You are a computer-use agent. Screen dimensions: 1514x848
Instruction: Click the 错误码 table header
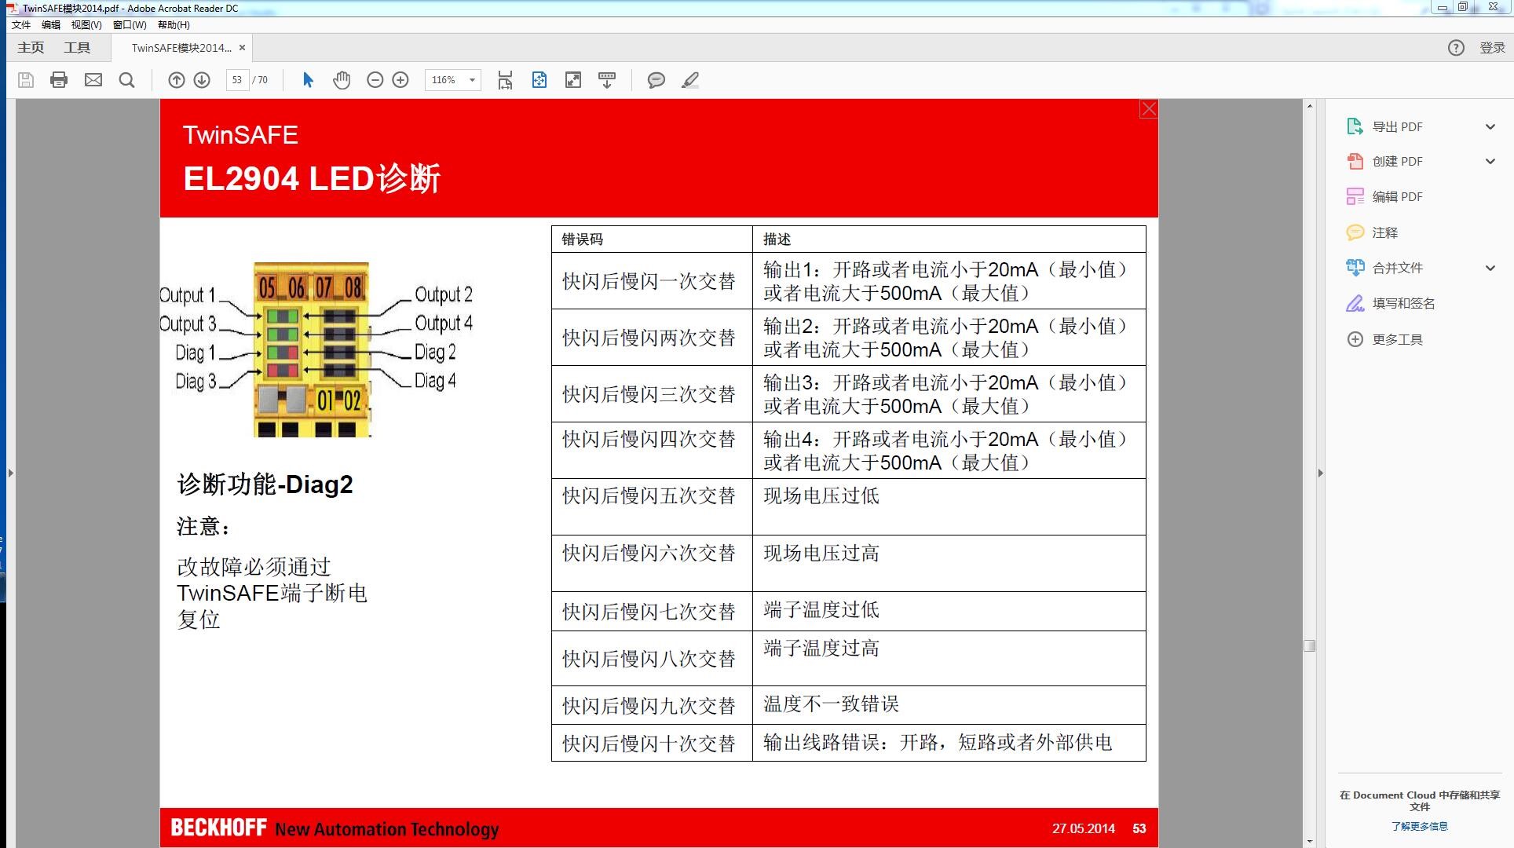point(652,239)
